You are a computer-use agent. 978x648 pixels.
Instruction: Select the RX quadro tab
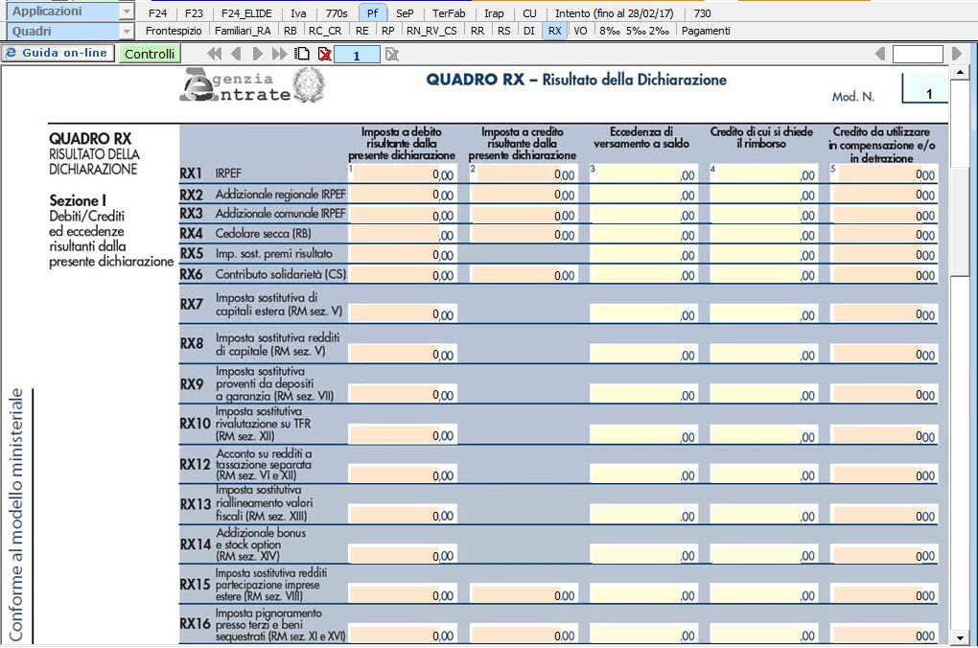click(554, 31)
